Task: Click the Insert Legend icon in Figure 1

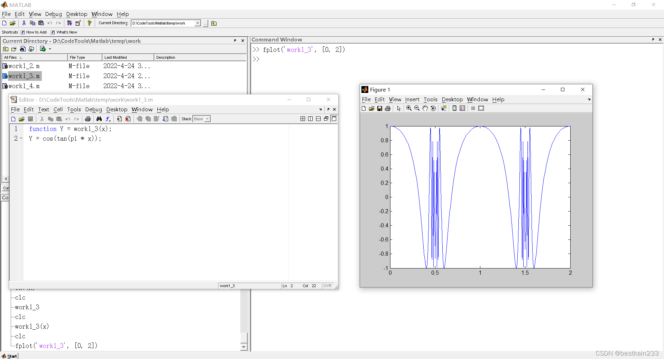Action: click(462, 108)
